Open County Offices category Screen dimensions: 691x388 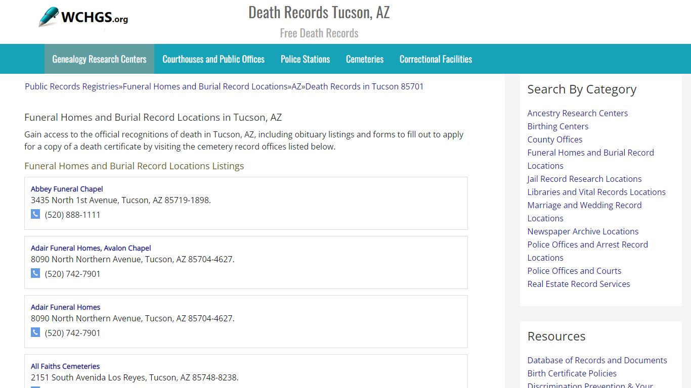pyautogui.click(x=555, y=139)
